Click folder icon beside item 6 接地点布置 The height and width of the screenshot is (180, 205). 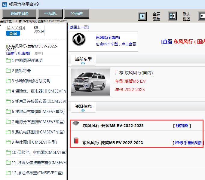click(8, 111)
